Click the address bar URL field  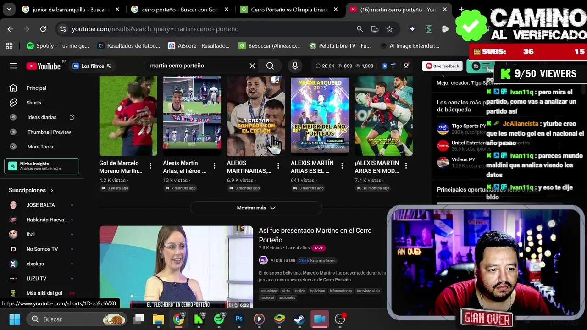(x=211, y=29)
